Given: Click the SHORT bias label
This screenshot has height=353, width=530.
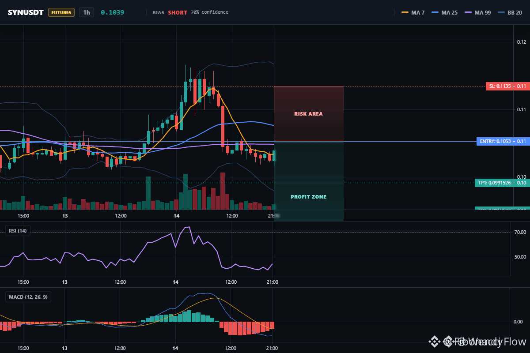Looking at the screenshot, I should [178, 12].
